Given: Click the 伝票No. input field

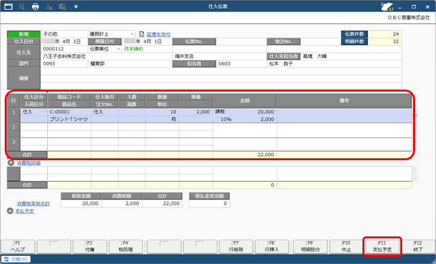Looking at the screenshot, I should (x=241, y=41).
